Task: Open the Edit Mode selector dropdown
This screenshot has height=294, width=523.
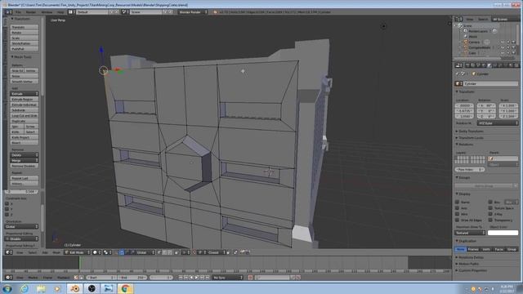Action: [x=77, y=252]
